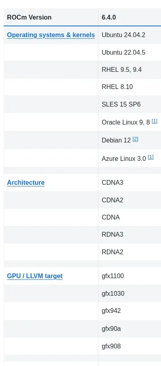Click the RHEL 9.5, 9.4 cell
Viewport: 161px width, 366px height.
[130, 69]
